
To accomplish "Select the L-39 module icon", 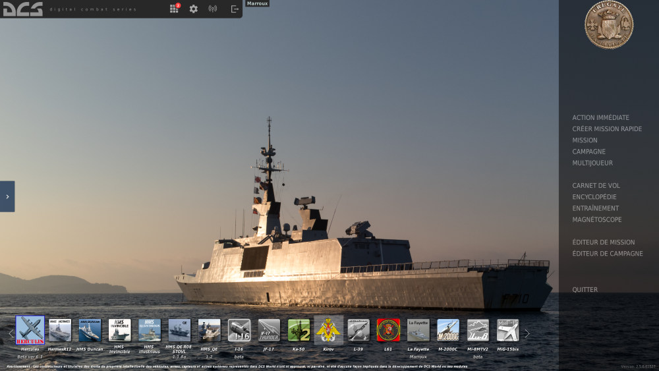I will pyautogui.click(x=358, y=330).
